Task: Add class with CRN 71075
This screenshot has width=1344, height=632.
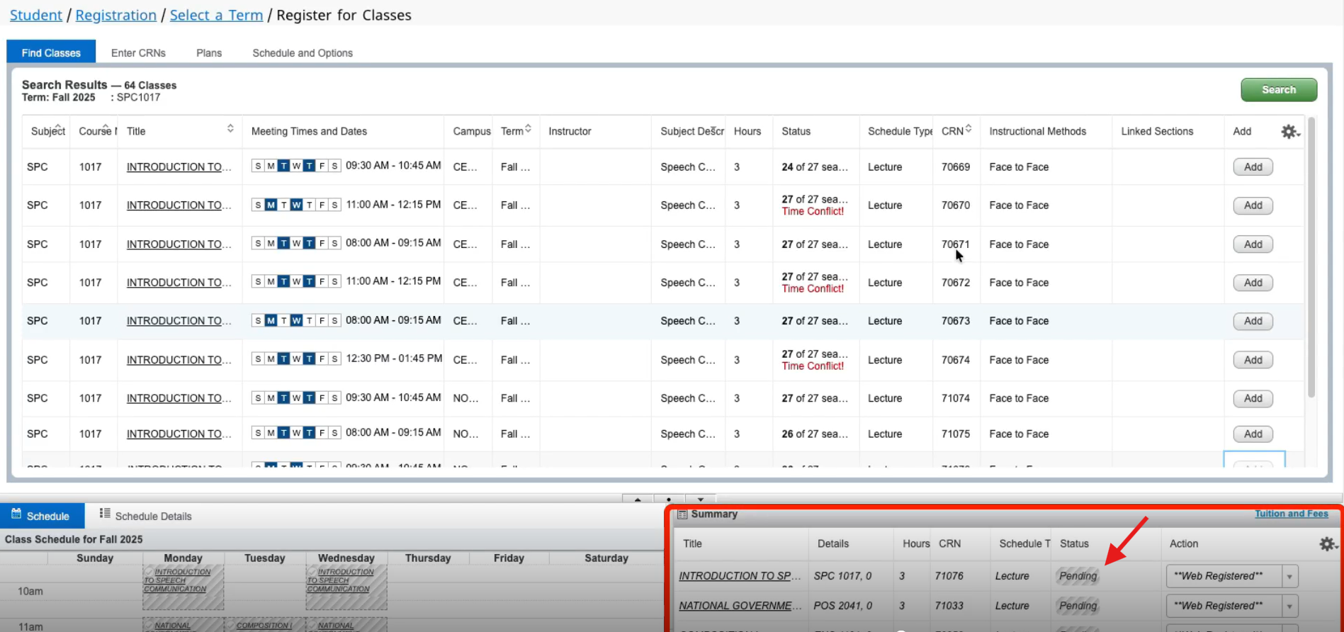Action: tap(1253, 434)
